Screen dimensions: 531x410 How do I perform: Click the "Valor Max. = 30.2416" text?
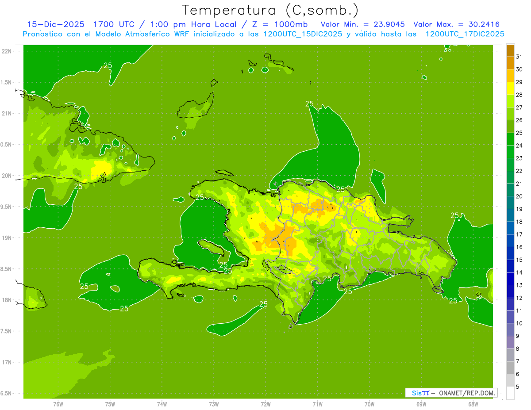[456, 24]
